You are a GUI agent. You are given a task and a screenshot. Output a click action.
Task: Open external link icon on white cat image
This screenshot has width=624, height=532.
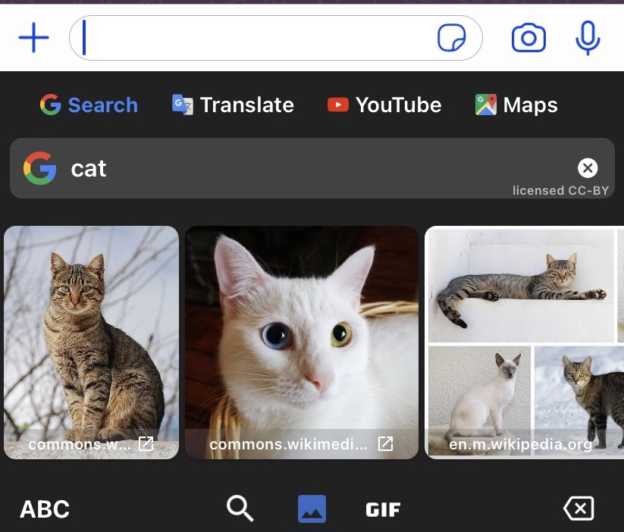tap(385, 443)
